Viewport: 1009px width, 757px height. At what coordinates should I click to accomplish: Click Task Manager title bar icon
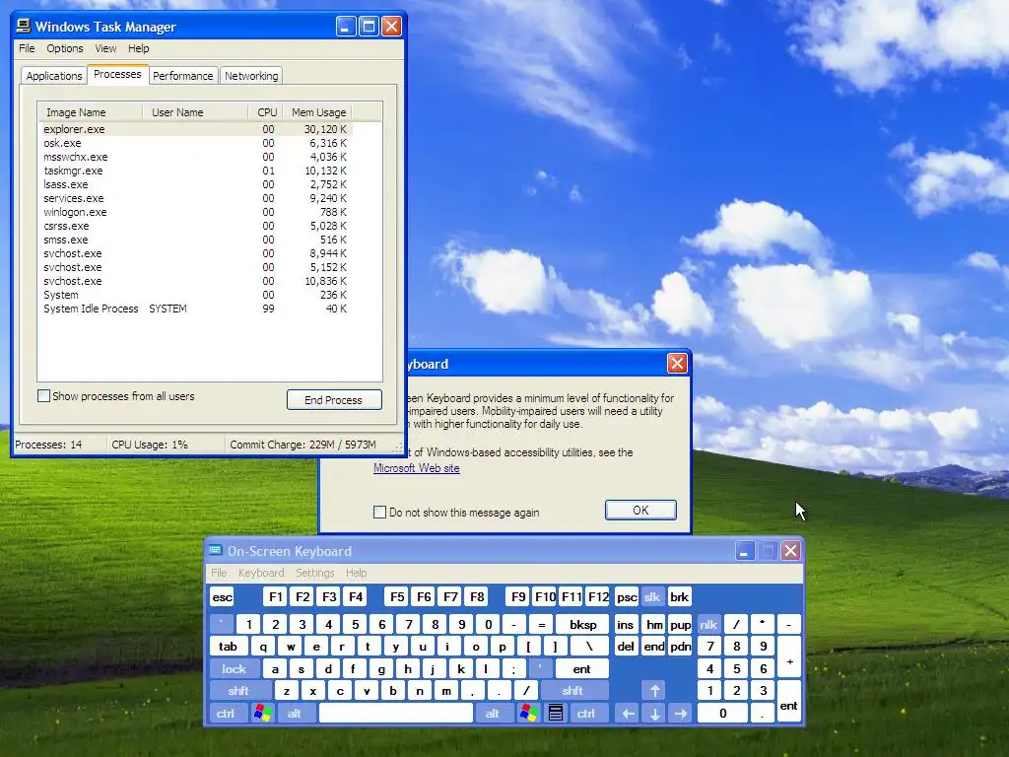click(x=24, y=27)
